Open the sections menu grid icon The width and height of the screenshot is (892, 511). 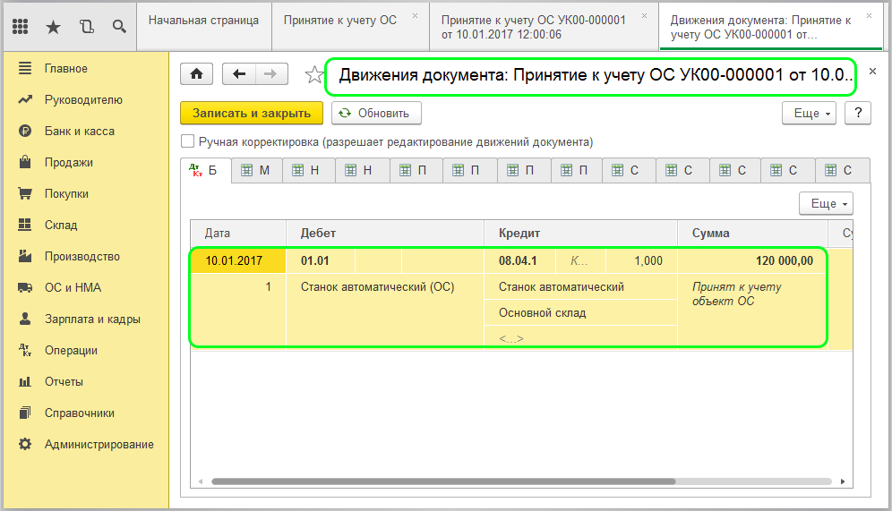[x=20, y=26]
